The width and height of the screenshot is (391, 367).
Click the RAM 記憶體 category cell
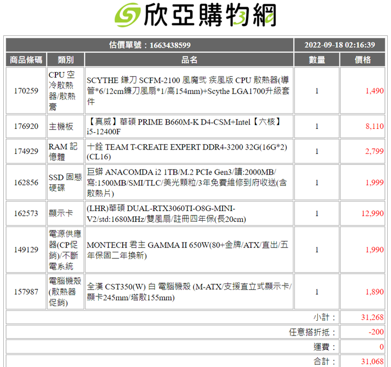(x=66, y=151)
